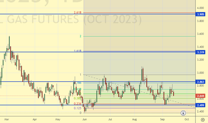
Task: Click the Fibonacci level 1 label
Action: tap(80, 75)
